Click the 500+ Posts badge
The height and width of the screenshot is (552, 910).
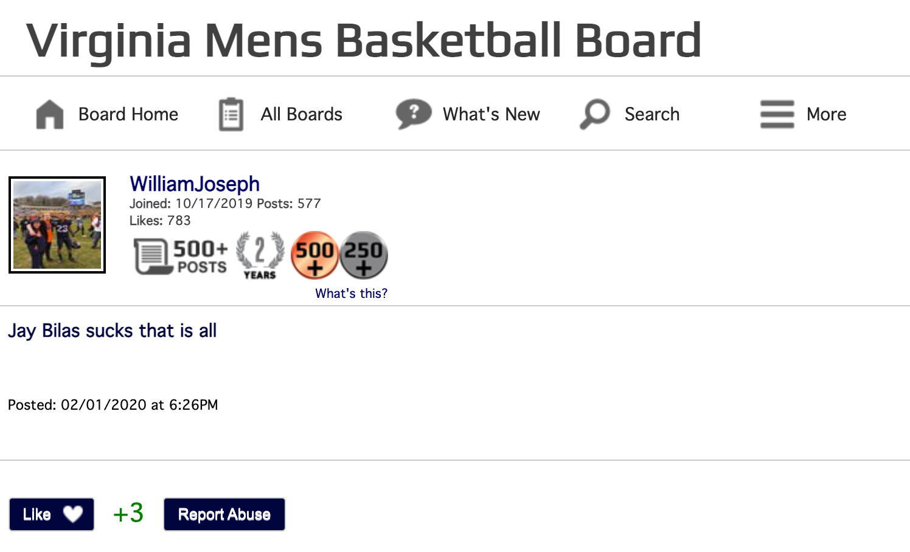pyautogui.click(x=181, y=256)
